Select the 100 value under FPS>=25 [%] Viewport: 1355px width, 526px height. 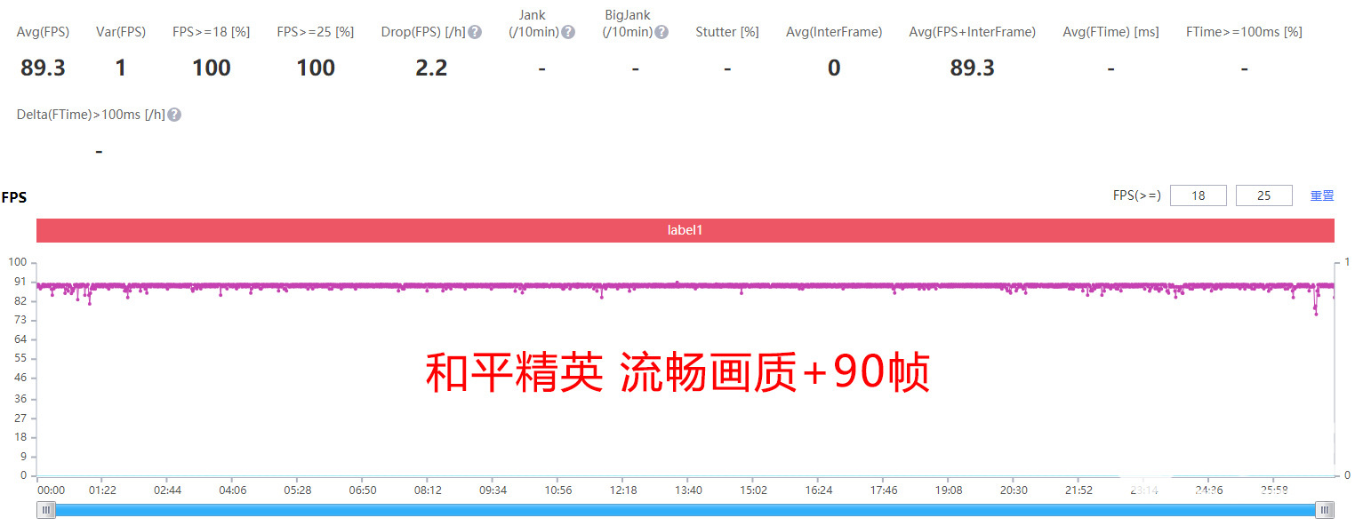point(316,68)
